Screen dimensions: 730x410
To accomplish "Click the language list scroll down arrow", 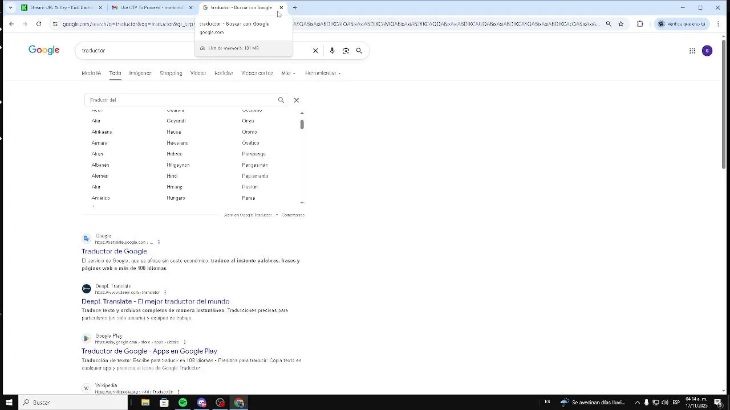I will [x=302, y=203].
